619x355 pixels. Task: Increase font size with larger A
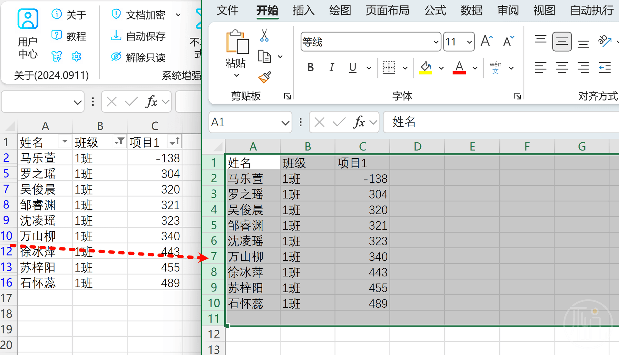486,41
